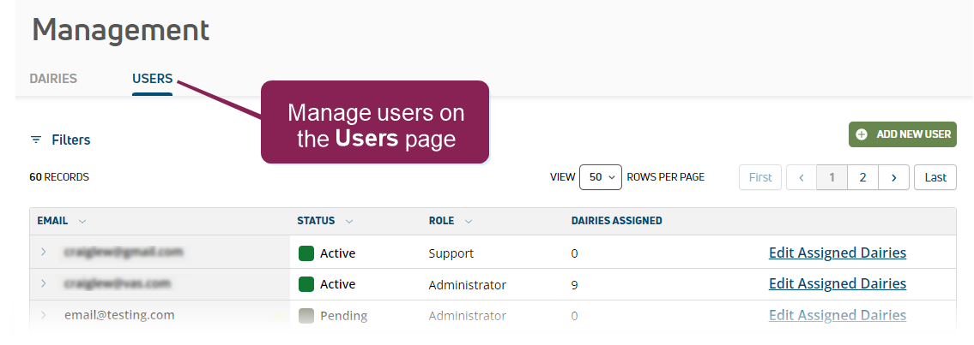Screen dimensions: 974x345
Task: Go to the Last page
Action: (x=935, y=177)
